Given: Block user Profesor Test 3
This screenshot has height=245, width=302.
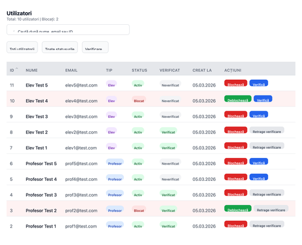Looking at the screenshot, I should 236,193.
